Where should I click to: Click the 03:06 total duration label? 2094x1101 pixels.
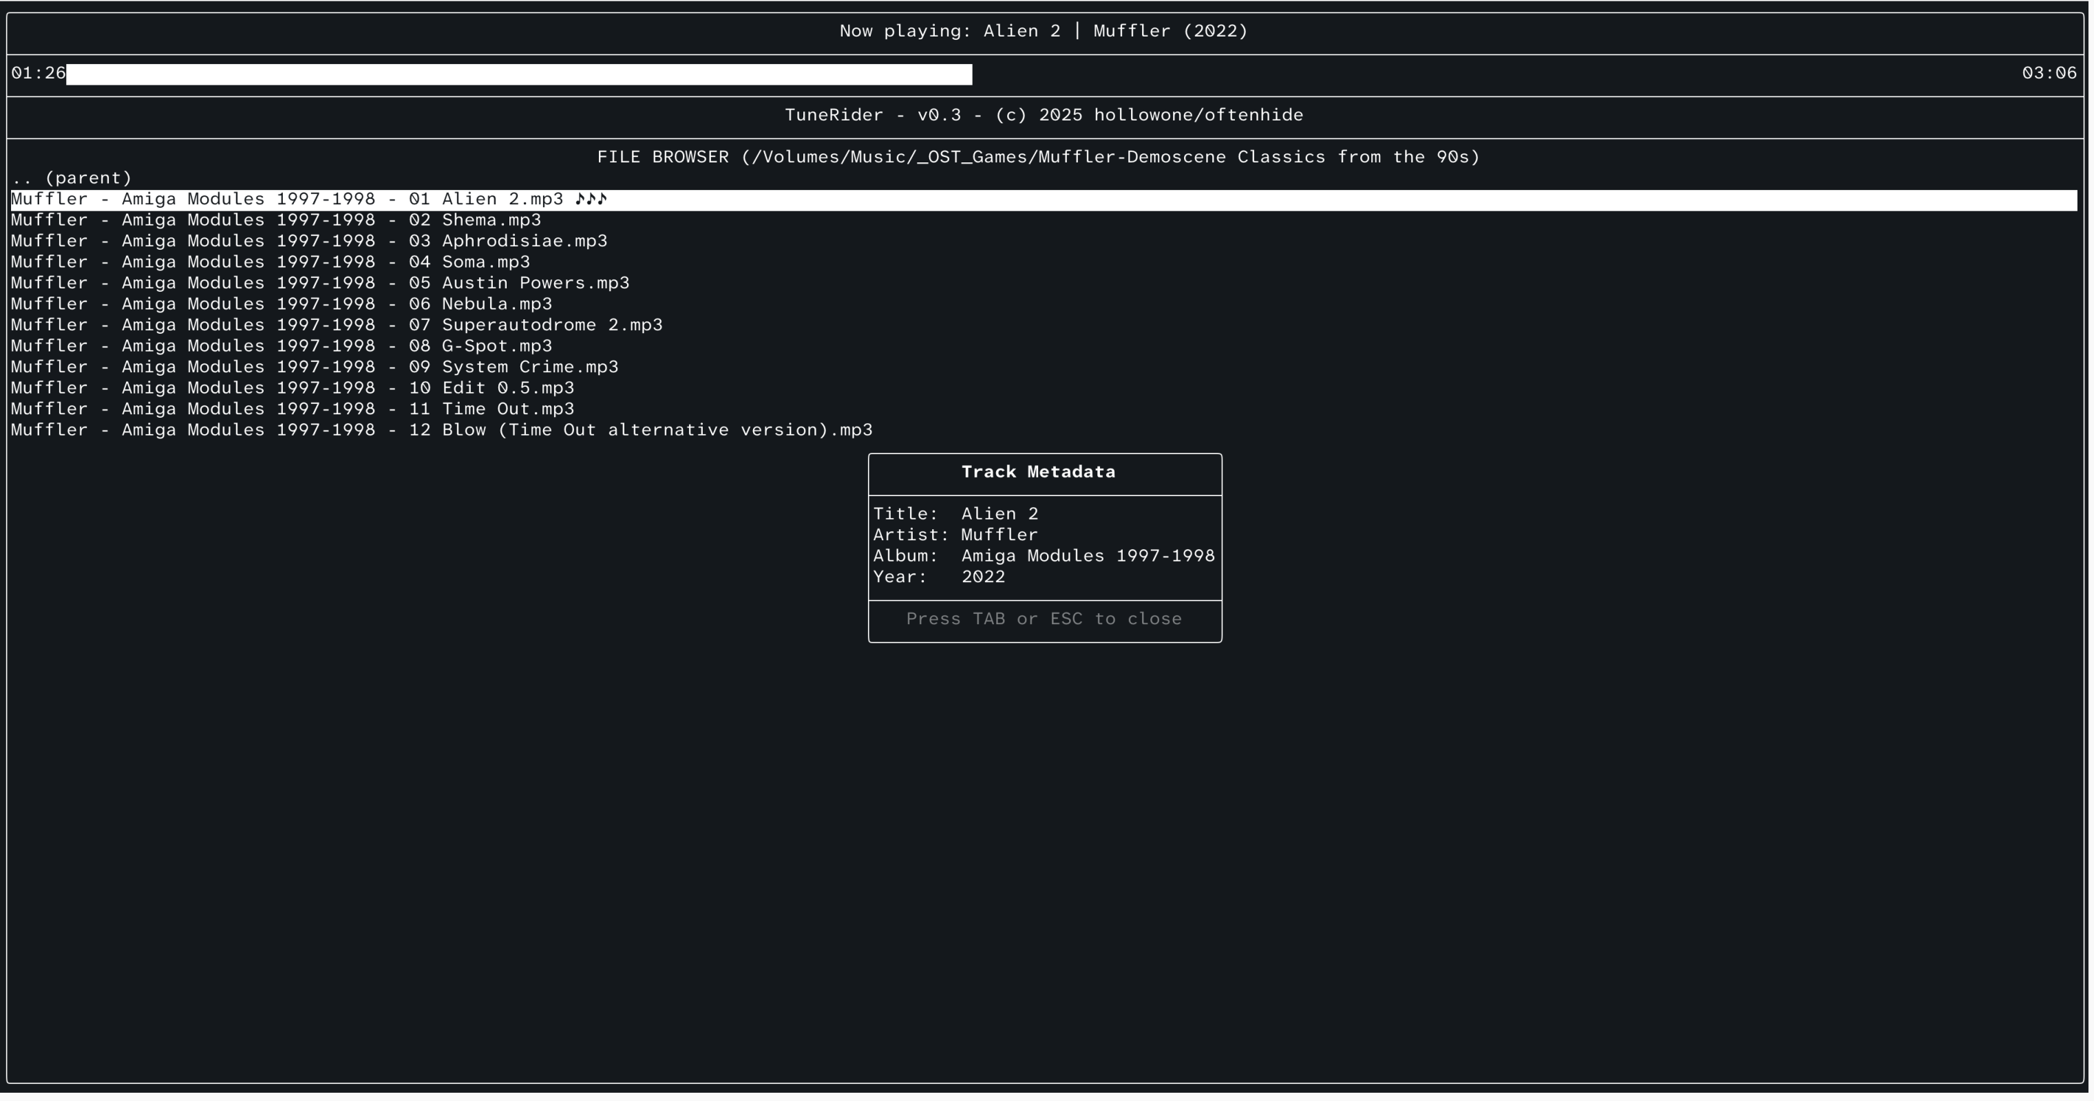pyautogui.click(x=2049, y=74)
